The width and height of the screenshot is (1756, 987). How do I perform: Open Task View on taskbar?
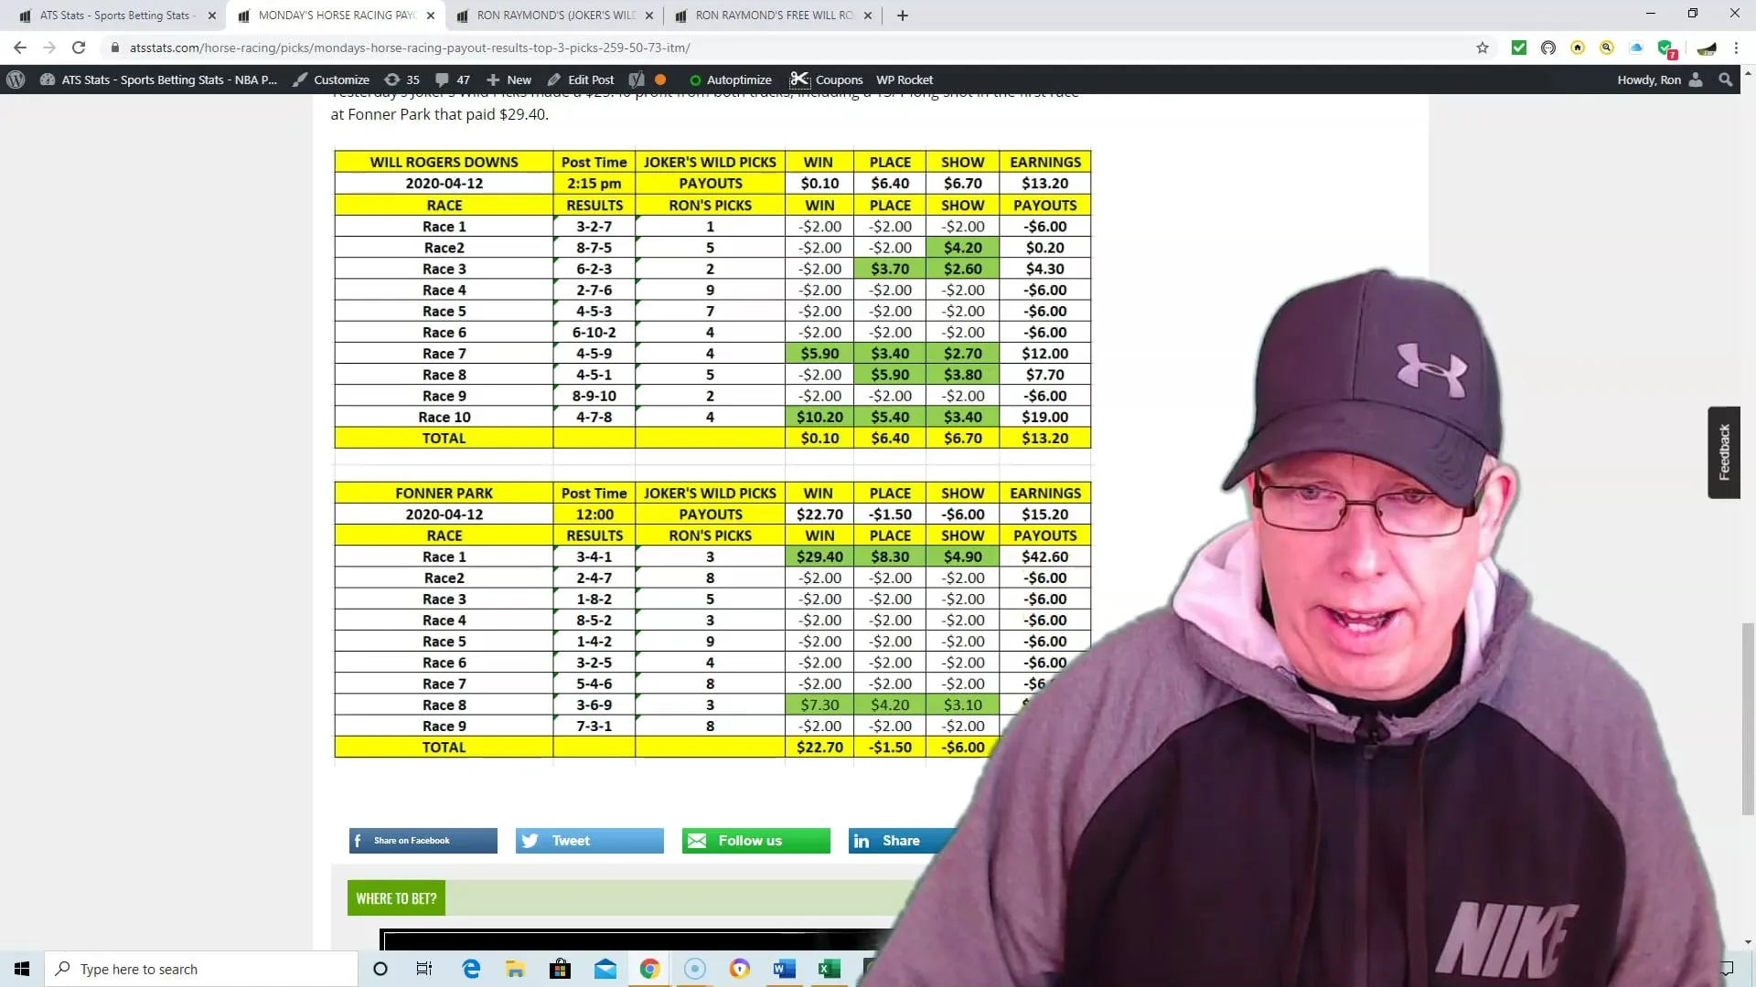[424, 969]
